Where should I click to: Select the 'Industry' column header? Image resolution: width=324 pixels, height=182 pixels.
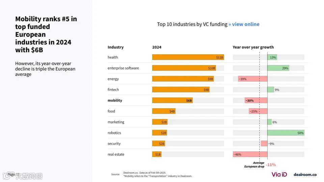pos(115,47)
